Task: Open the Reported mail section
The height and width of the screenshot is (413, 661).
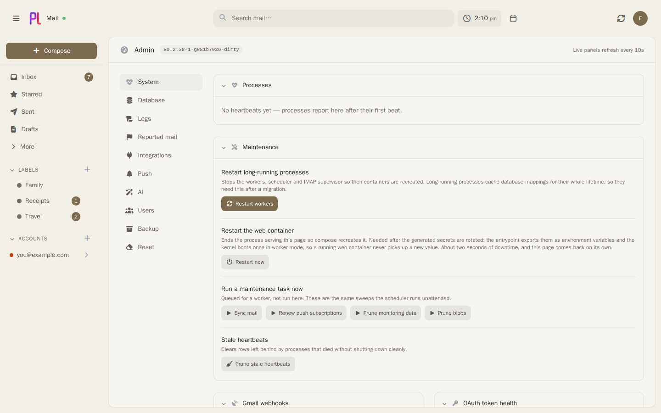Action: tap(161, 137)
